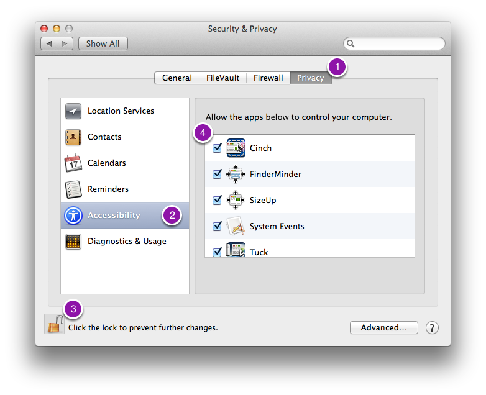Select the Calendars label in sidebar
The width and height of the screenshot is (486, 395).
tap(107, 163)
